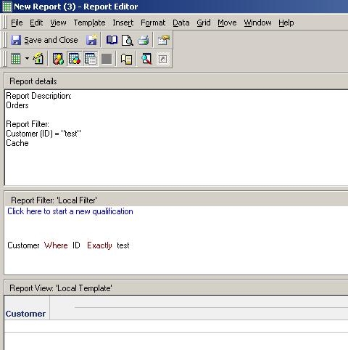Toggle the report details pane icon
348x350 pixels.
coord(91,59)
